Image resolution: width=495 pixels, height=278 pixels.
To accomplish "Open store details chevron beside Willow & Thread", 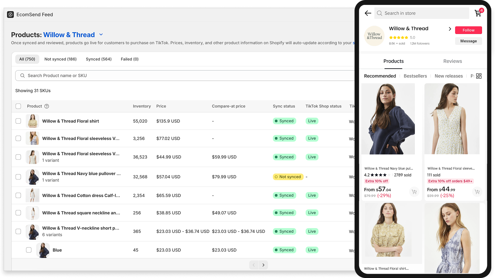I will click(450, 29).
